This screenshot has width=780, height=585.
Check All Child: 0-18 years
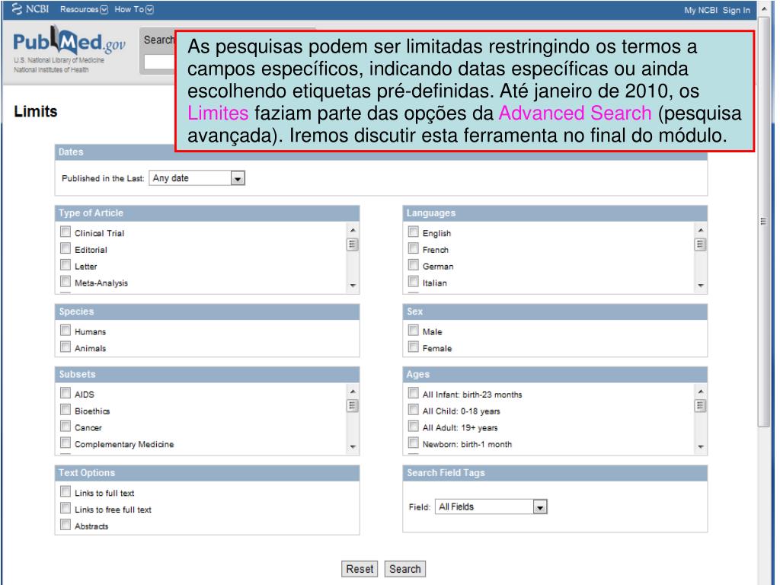(413, 409)
